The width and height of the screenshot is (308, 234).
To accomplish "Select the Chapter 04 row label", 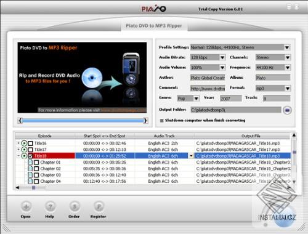I will click(x=51, y=181).
